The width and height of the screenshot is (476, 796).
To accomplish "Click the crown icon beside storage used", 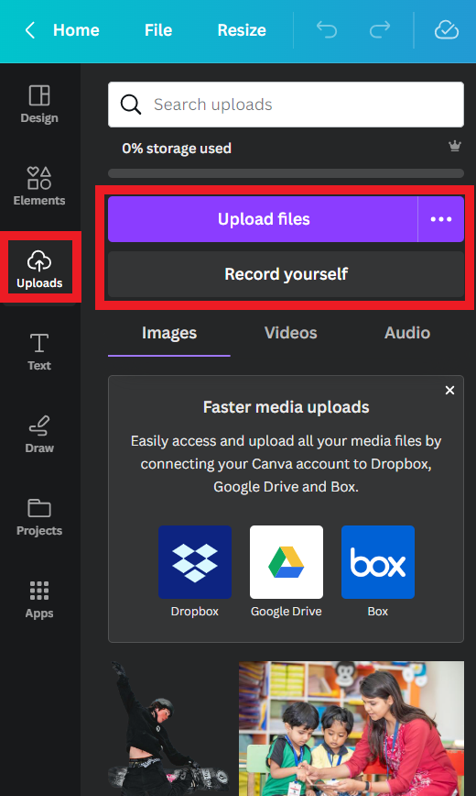I will tap(455, 146).
